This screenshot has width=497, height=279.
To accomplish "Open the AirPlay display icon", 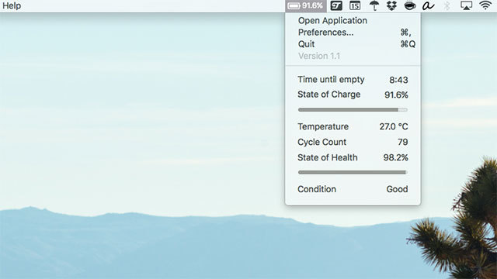I will pos(466,5).
